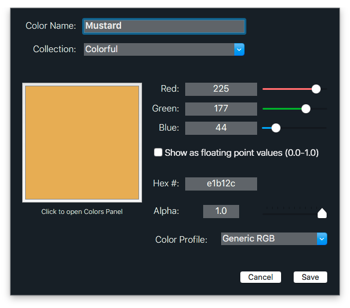Click the Alpha value field showing 1.0
The height and width of the screenshot is (308, 350).
click(x=221, y=211)
